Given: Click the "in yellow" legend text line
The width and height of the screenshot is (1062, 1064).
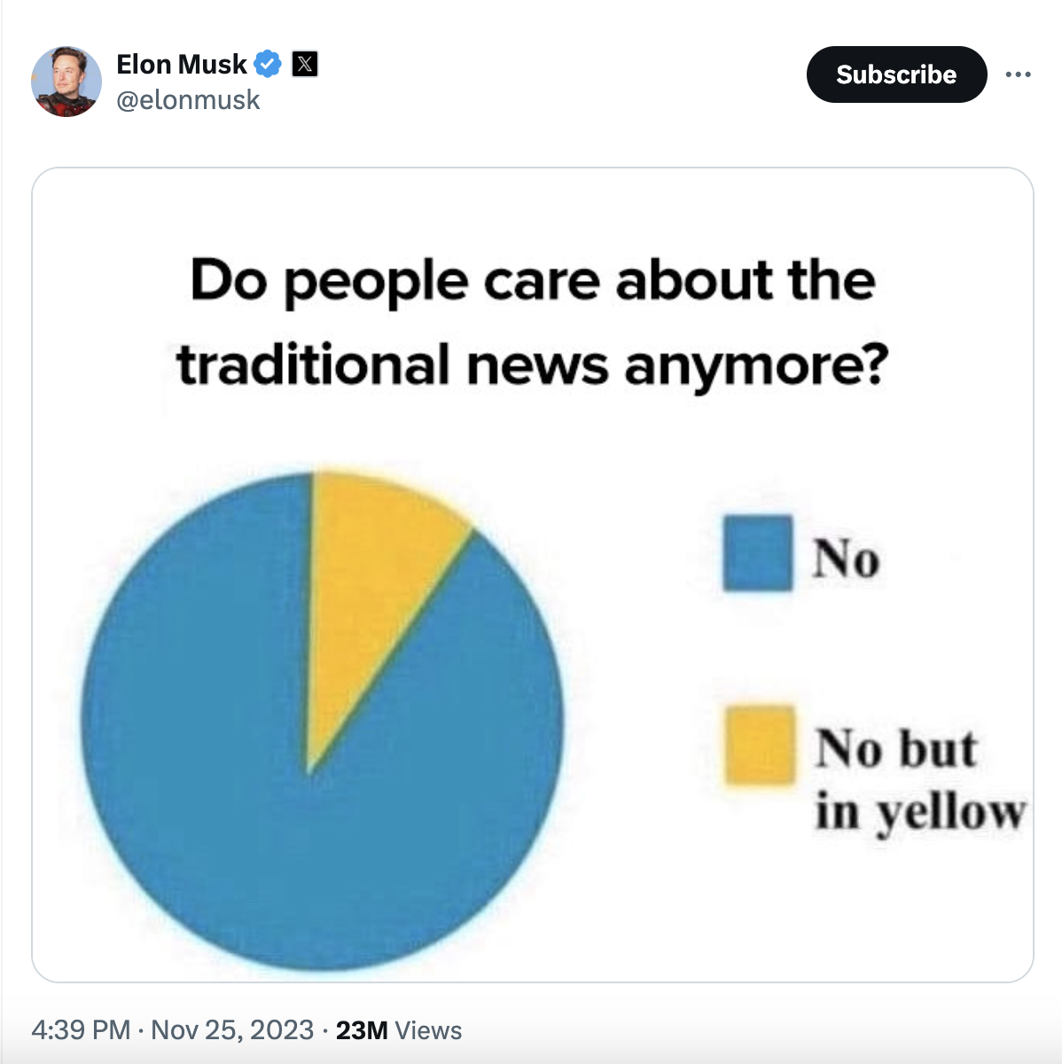Looking at the screenshot, I should tap(919, 811).
